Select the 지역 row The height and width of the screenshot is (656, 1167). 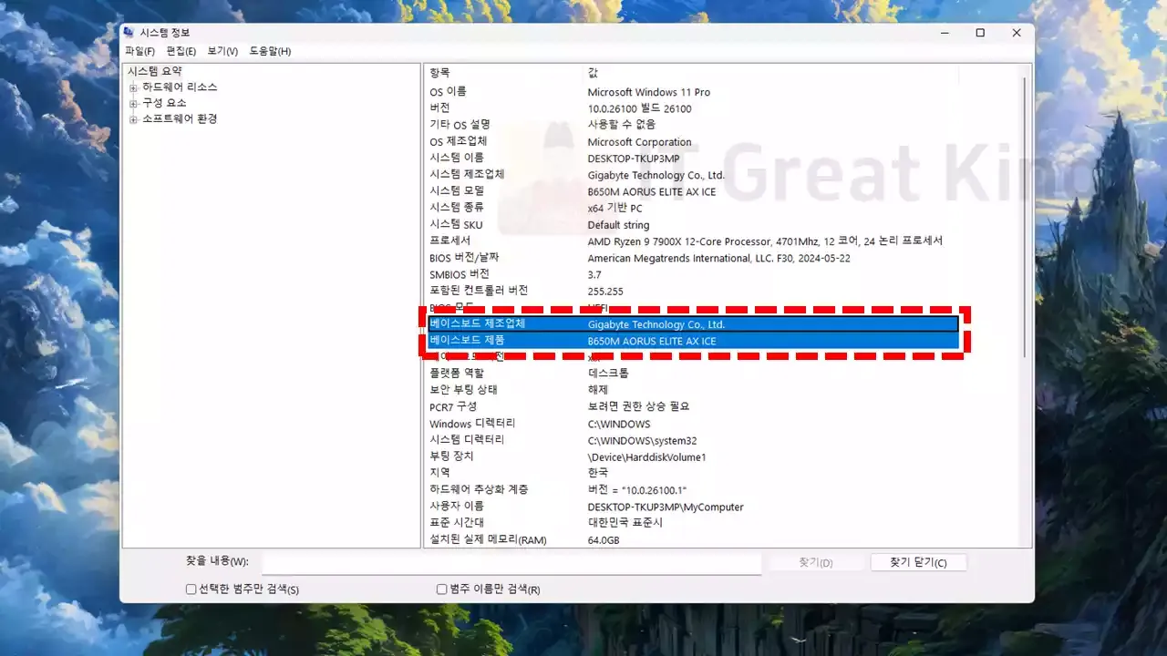(x=693, y=473)
